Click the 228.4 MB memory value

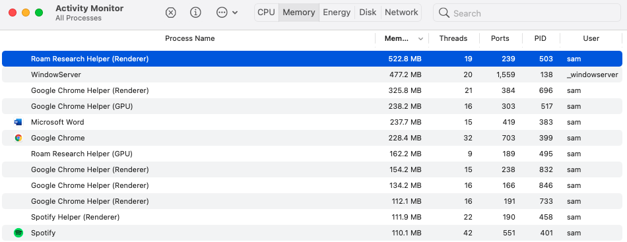pyautogui.click(x=405, y=138)
